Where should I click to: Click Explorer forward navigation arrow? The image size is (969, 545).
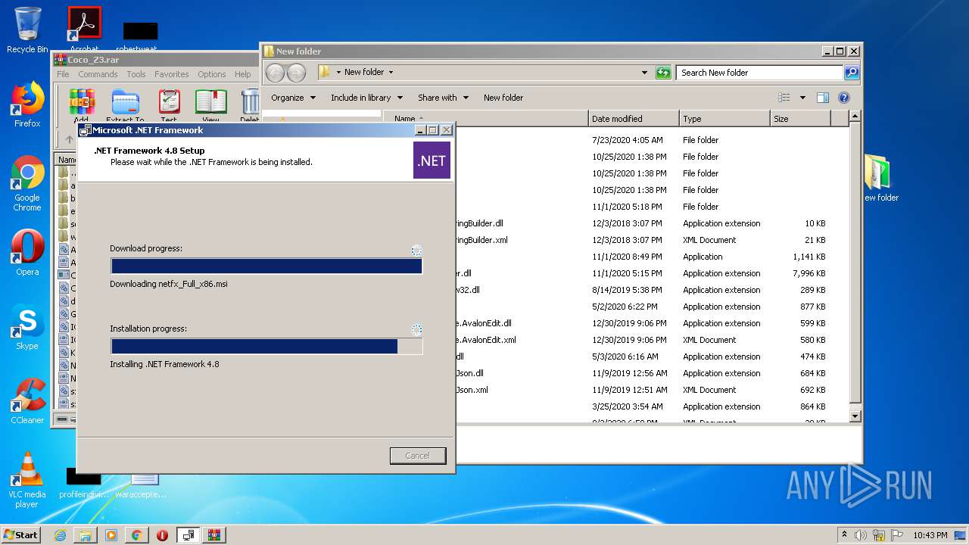pyautogui.click(x=297, y=73)
